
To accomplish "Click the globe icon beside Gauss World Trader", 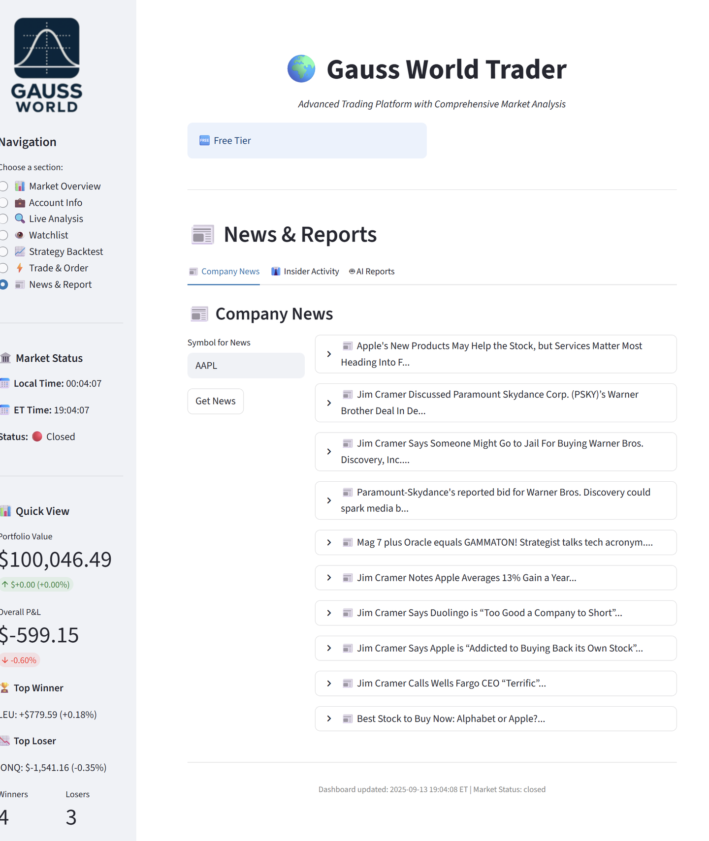I will [301, 69].
